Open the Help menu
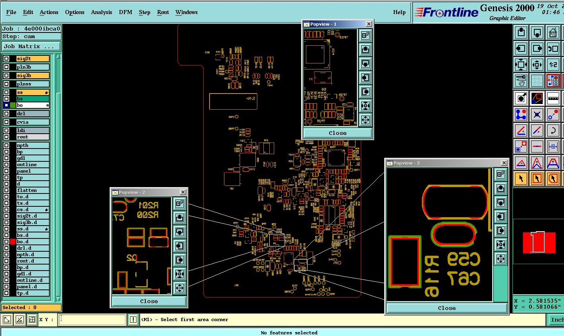564x336 pixels. point(399,12)
